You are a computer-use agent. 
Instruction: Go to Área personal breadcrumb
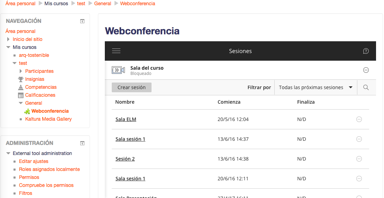(x=20, y=3)
